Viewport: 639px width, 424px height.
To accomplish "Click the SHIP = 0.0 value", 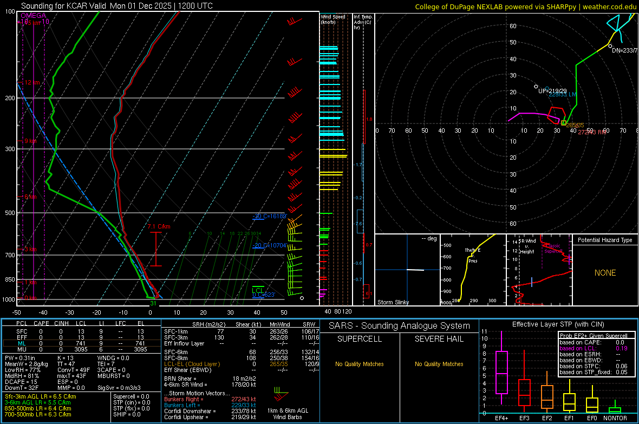I will pyautogui.click(x=127, y=414).
